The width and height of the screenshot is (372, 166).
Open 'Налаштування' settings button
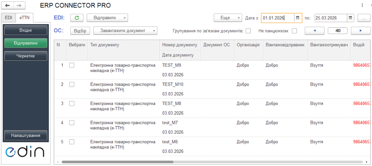26,135
